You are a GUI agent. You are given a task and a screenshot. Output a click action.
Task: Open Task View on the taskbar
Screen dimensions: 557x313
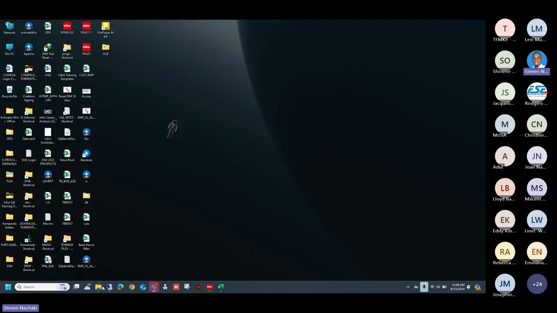point(76,287)
